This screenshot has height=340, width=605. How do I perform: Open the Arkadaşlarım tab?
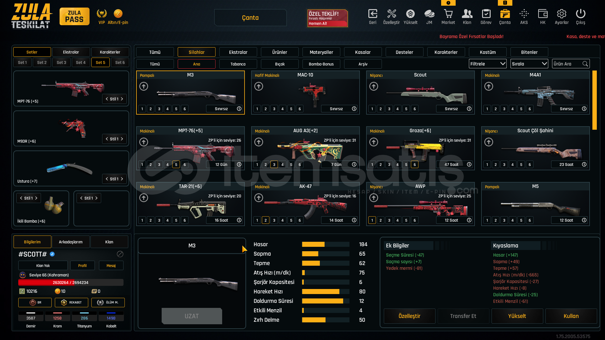point(71,242)
